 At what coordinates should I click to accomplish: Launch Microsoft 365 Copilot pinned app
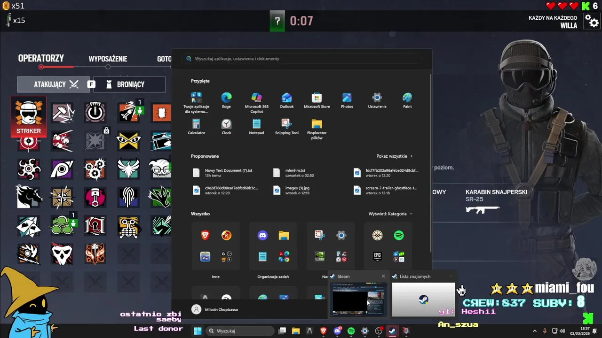click(x=256, y=102)
